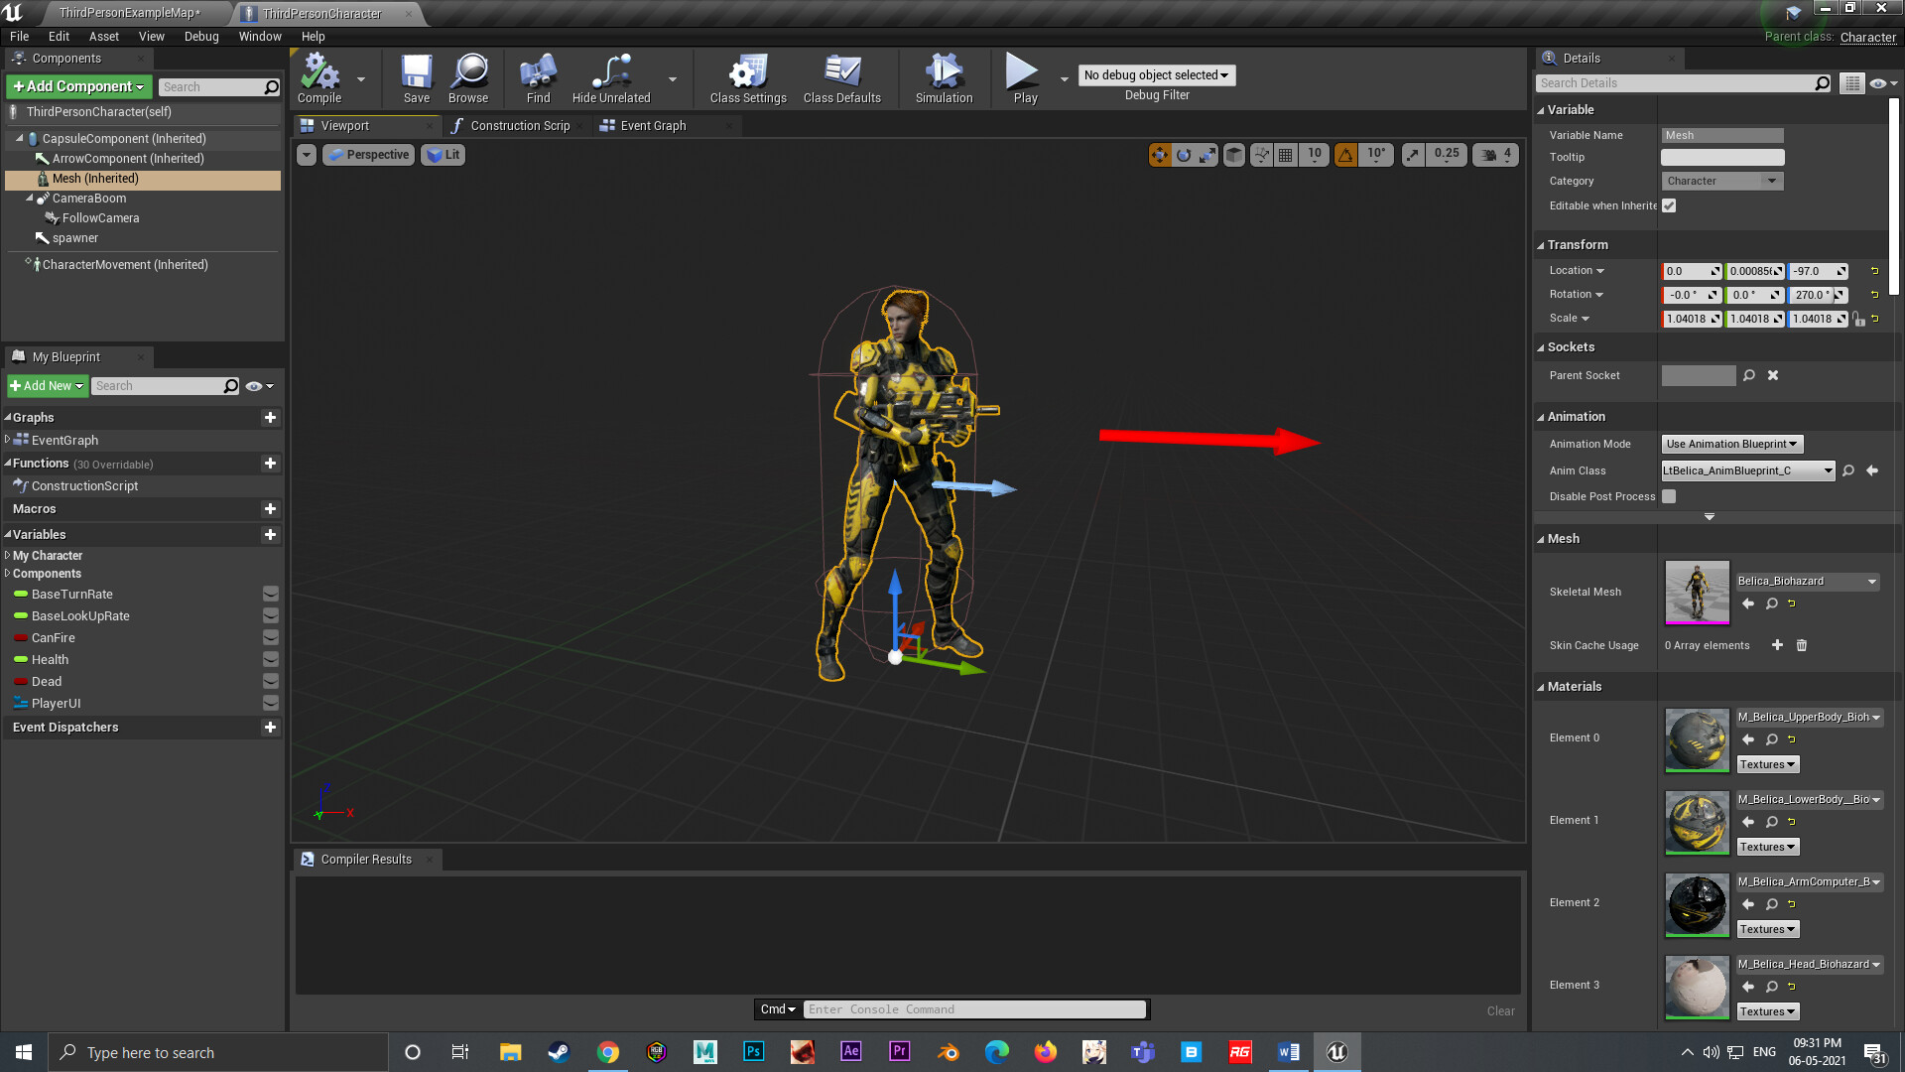
Task: Start Simulation from the toolbar
Action: pos(944,78)
